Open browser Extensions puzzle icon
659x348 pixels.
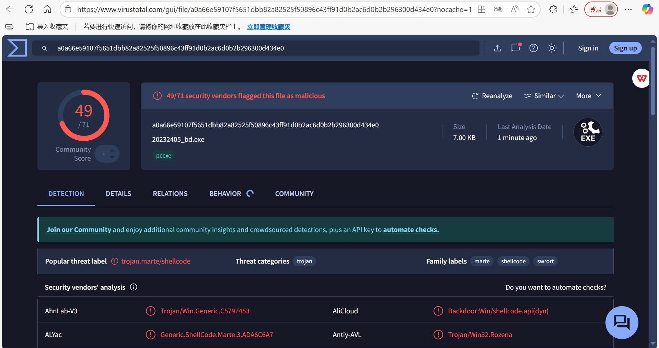pyautogui.click(x=553, y=9)
